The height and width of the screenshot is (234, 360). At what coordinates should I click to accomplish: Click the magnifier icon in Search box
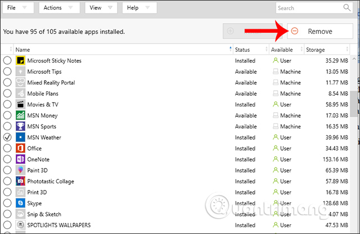point(346,7)
